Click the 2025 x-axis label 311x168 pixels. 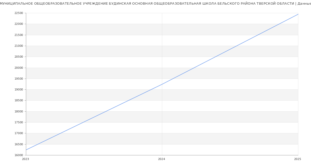tap(298, 159)
